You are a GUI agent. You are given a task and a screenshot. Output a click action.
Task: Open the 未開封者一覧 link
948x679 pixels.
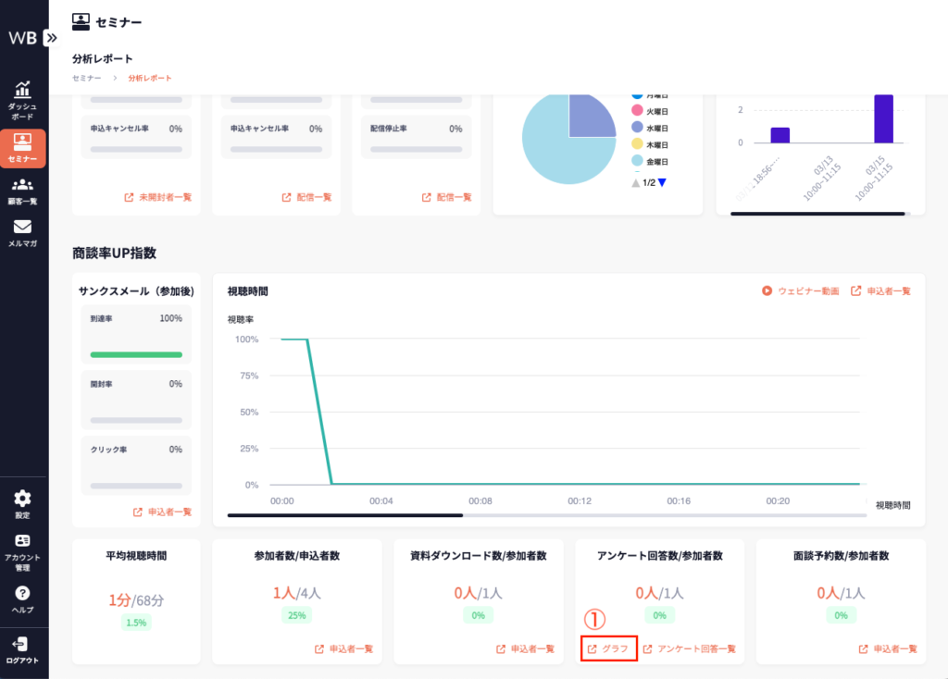pos(158,197)
